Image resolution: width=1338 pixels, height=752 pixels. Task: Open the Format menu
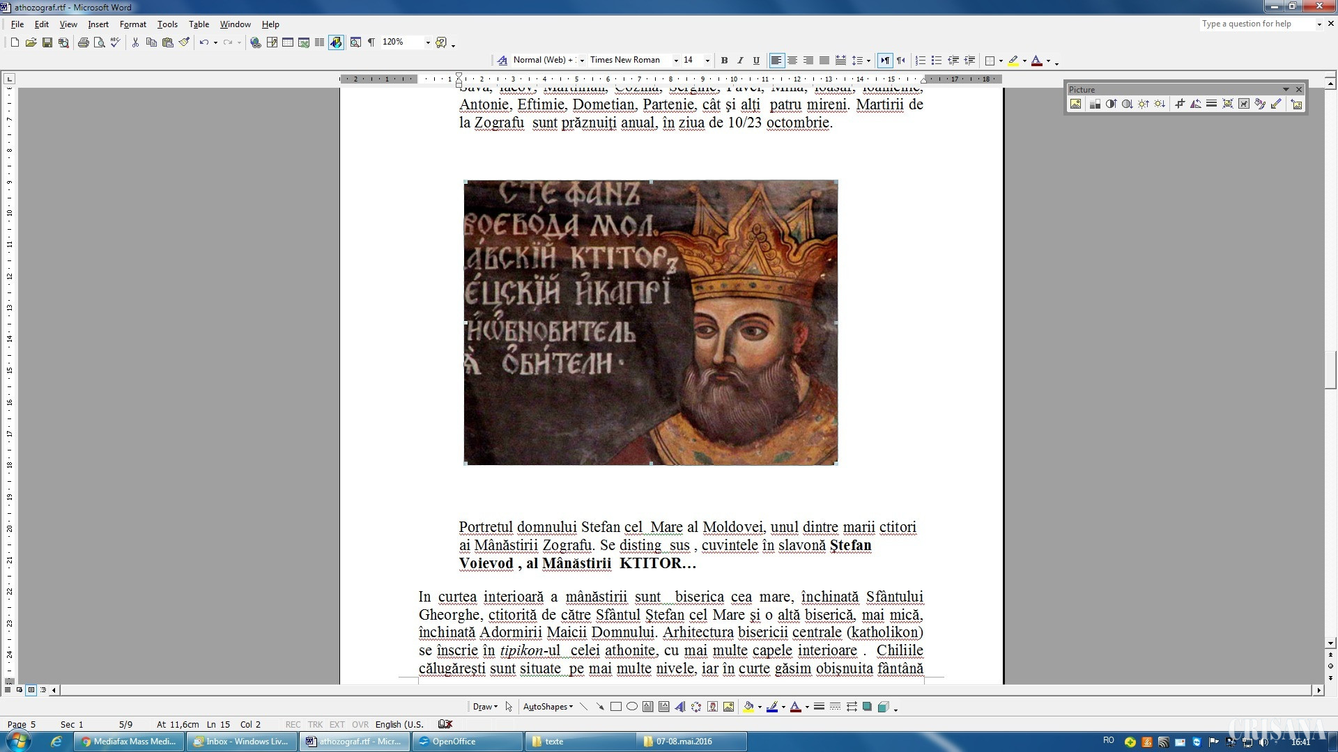click(x=132, y=24)
